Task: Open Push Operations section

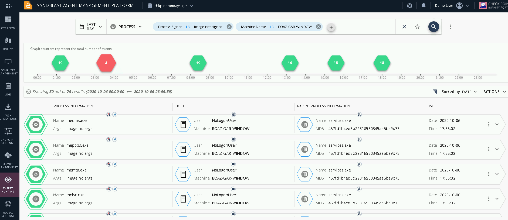Action: (x=8, y=112)
